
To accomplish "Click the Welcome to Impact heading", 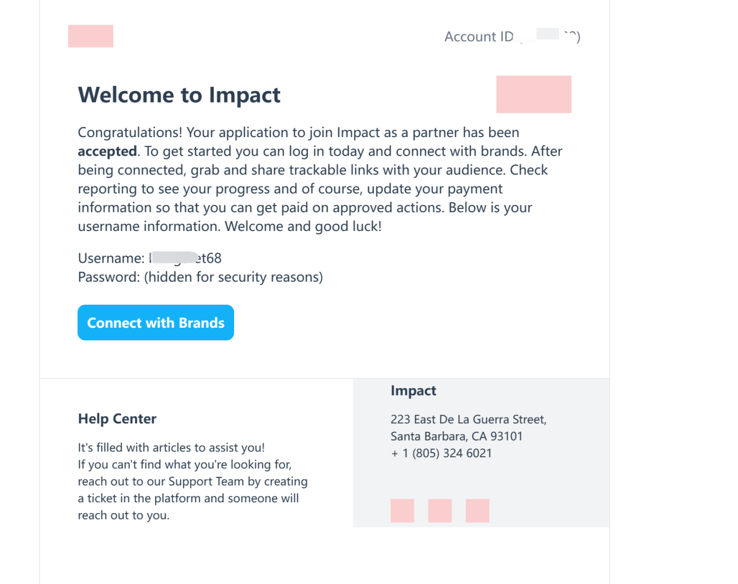I will [179, 95].
